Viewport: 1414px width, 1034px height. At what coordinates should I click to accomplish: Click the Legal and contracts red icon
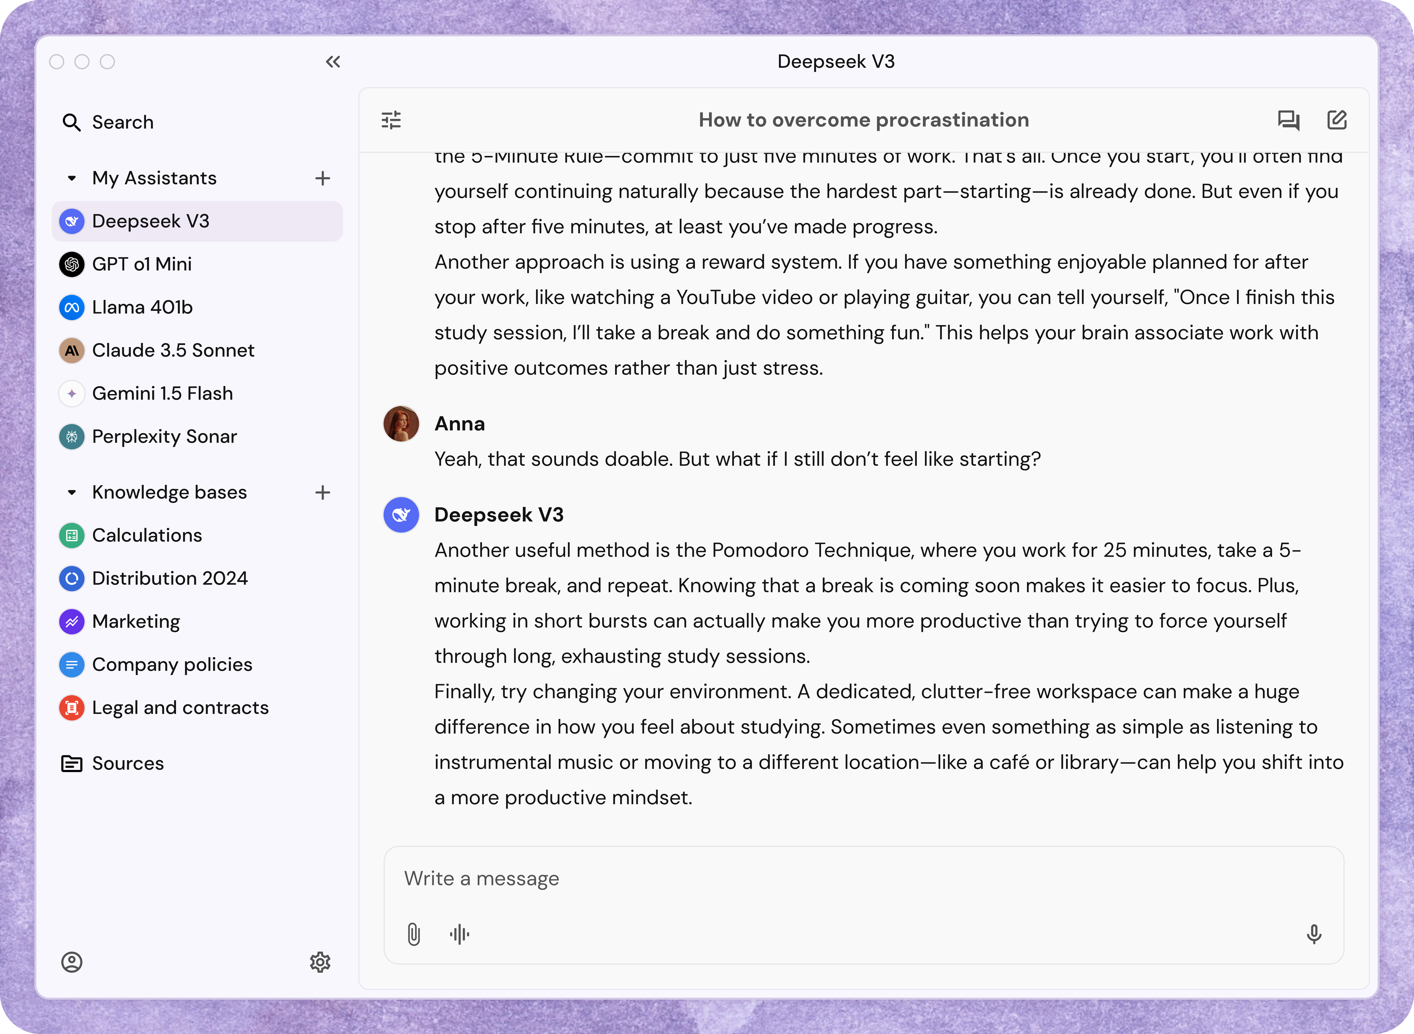[x=72, y=708]
